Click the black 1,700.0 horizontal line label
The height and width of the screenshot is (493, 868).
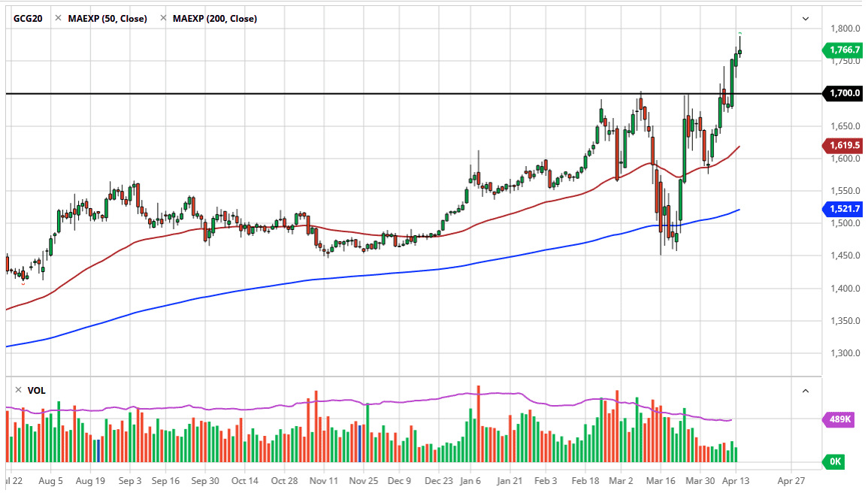click(x=843, y=93)
